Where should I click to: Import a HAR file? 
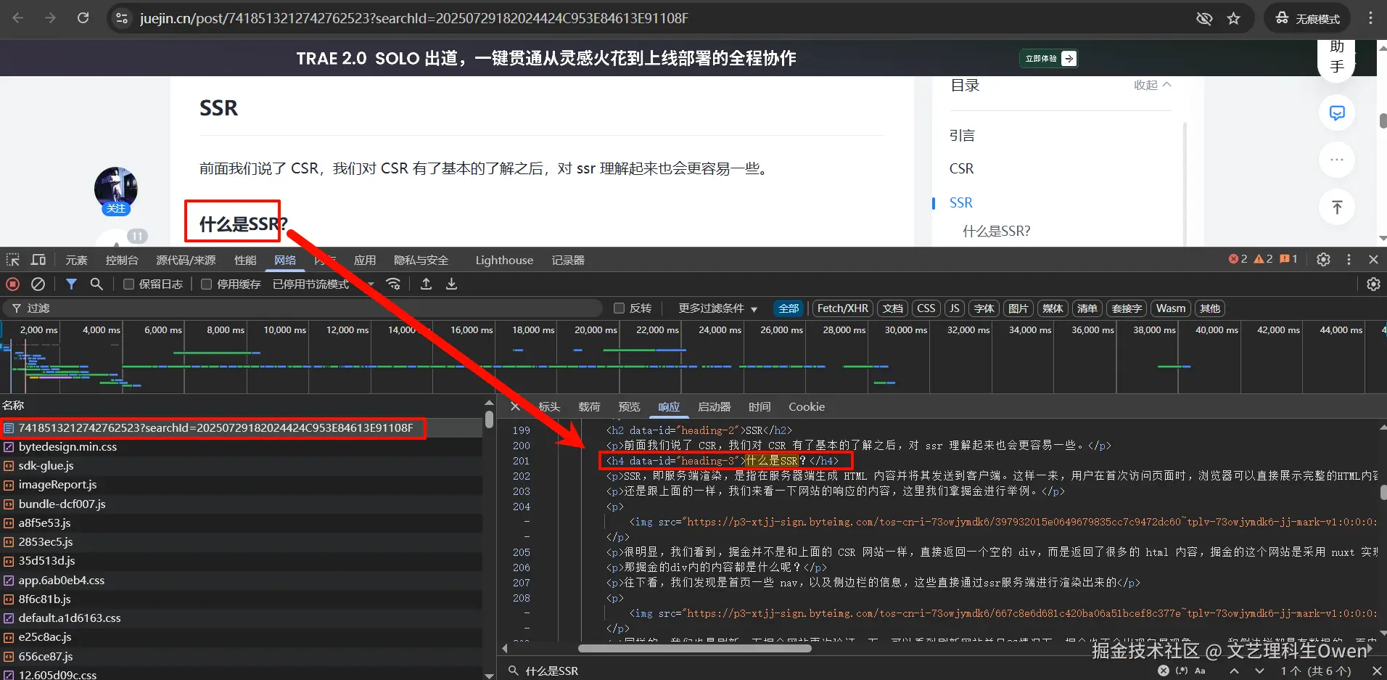[x=426, y=284]
